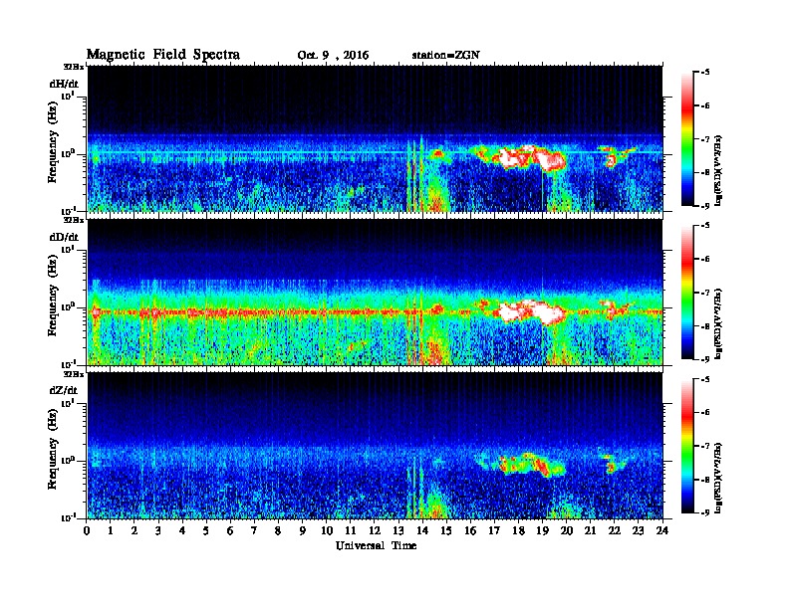The image size is (789, 609).
Task: Click hour 22 on the time axis
Action: pyautogui.click(x=615, y=530)
